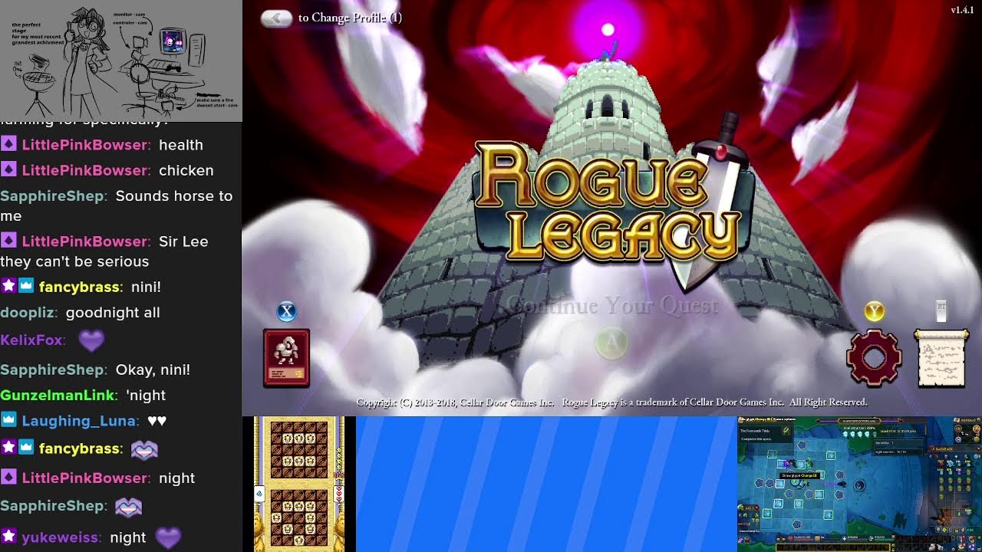Viewport: 982px width, 552px height.
Task: Click the star badge on fancybrass 'nini!' message
Action: pos(8,286)
